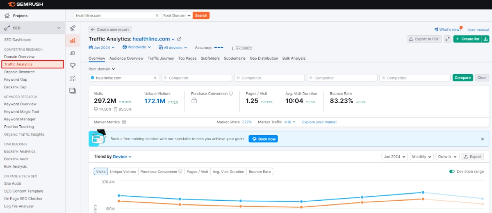Click the Market Metrics info icon
This screenshot has height=213, width=492.
click(x=124, y=122)
